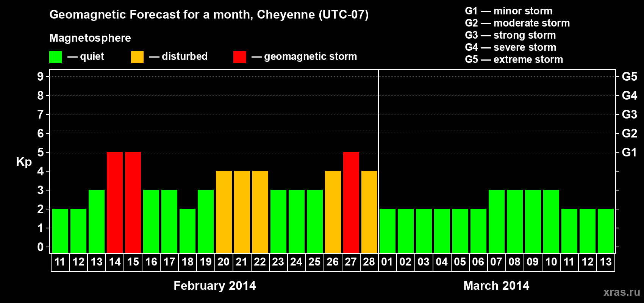Click the Magnetosphere heading

pyautogui.click(x=90, y=38)
